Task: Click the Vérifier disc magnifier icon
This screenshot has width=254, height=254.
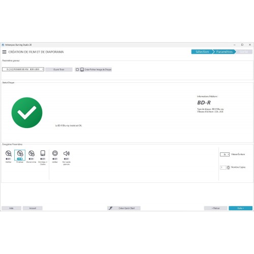Action: click(x=8, y=153)
